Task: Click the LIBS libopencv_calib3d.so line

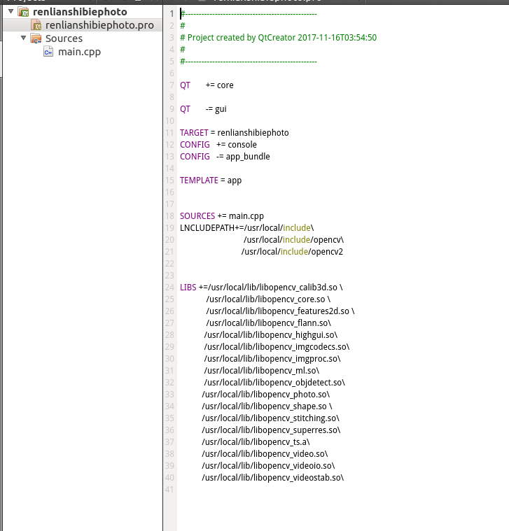Action: click(x=261, y=288)
